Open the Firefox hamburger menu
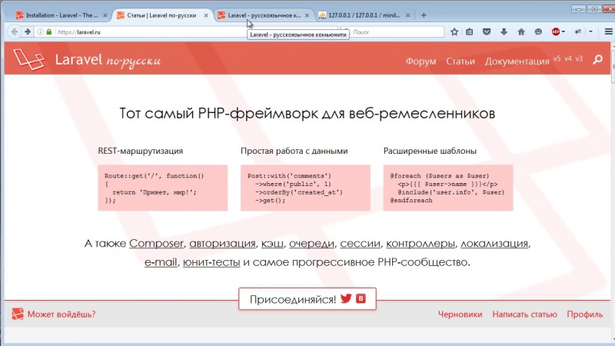 pyautogui.click(x=608, y=32)
